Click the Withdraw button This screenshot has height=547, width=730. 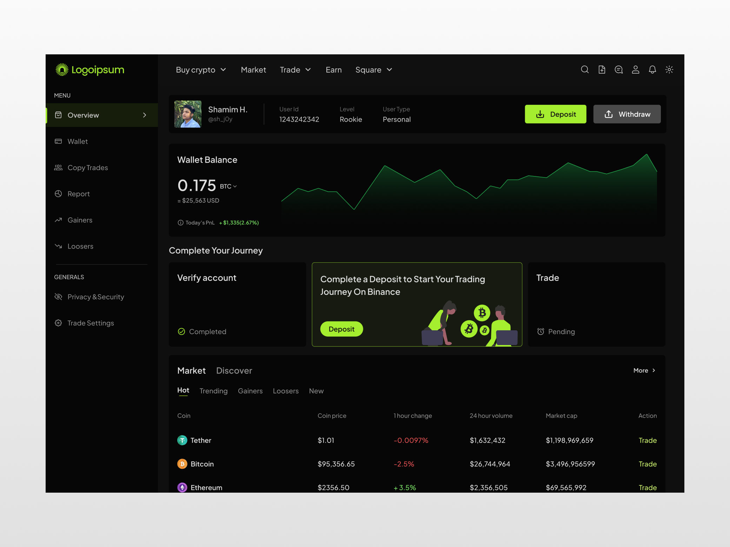tap(627, 114)
